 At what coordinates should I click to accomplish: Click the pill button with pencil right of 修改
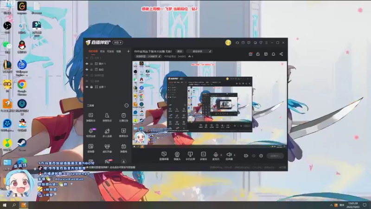(x=199, y=51)
